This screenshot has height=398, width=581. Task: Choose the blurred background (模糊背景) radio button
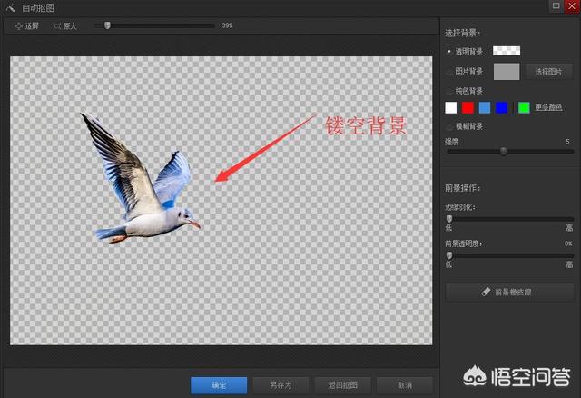tap(449, 125)
